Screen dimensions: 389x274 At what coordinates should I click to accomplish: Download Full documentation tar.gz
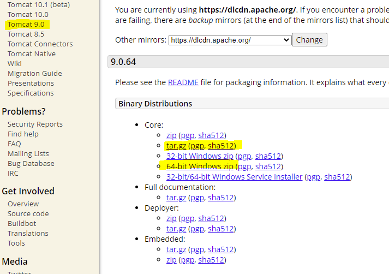[176, 198]
